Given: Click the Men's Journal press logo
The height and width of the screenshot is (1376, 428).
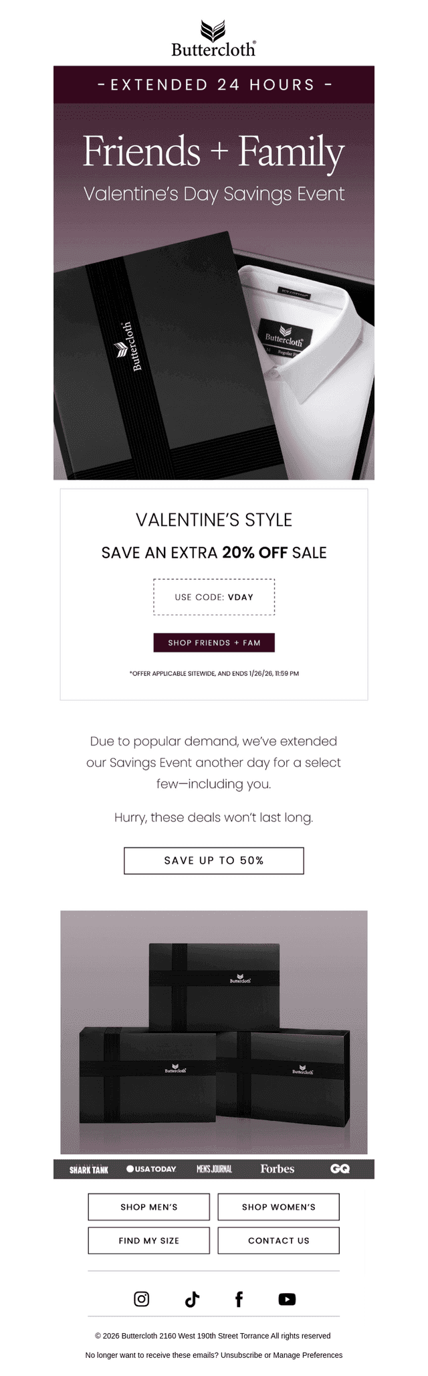Looking at the screenshot, I should pyautogui.click(x=214, y=1169).
